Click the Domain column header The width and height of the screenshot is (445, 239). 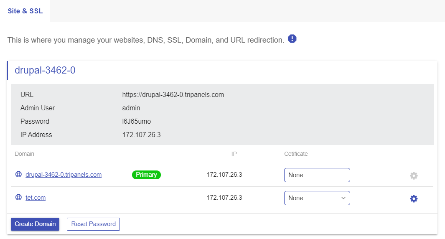[x=24, y=154]
